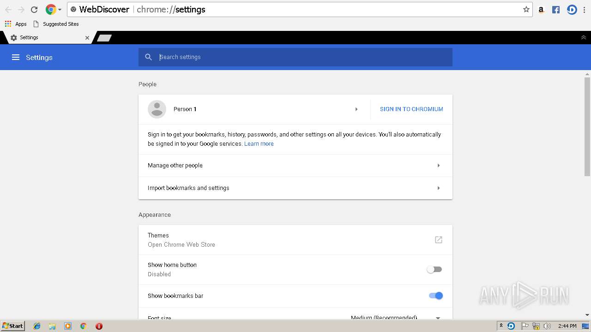Bookmark this page with the star icon
Viewport: 591px width, 332px height.
tap(526, 9)
